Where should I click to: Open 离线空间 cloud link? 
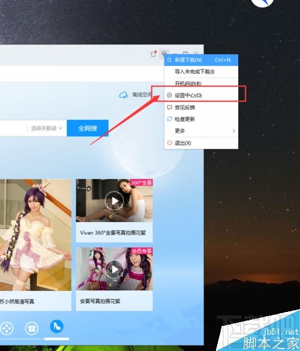(135, 95)
